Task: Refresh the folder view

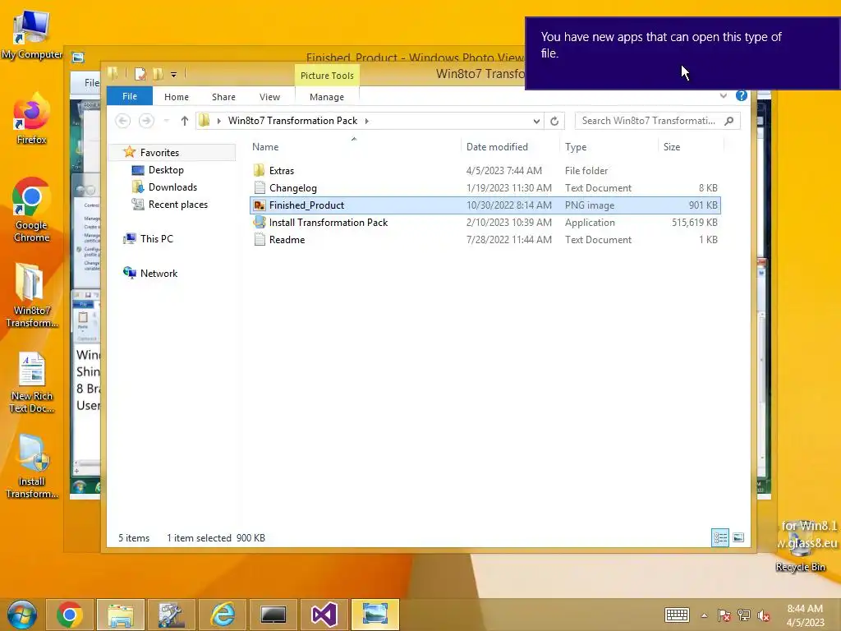Action: pos(554,121)
